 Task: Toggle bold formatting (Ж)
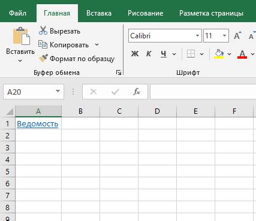tap(135, 54)
